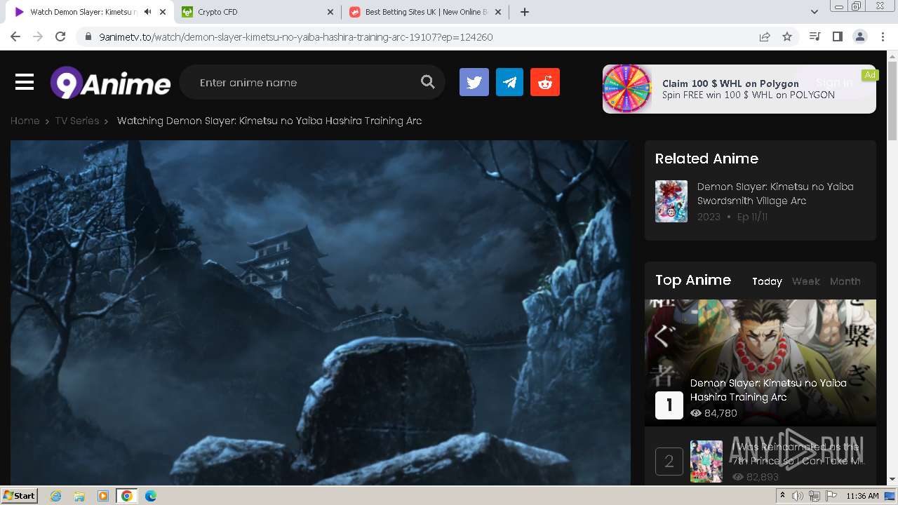Open the 9Anime Reddit page
This screenshot has height=505, width=898.
pyautogui.click(x=545, y=83)
